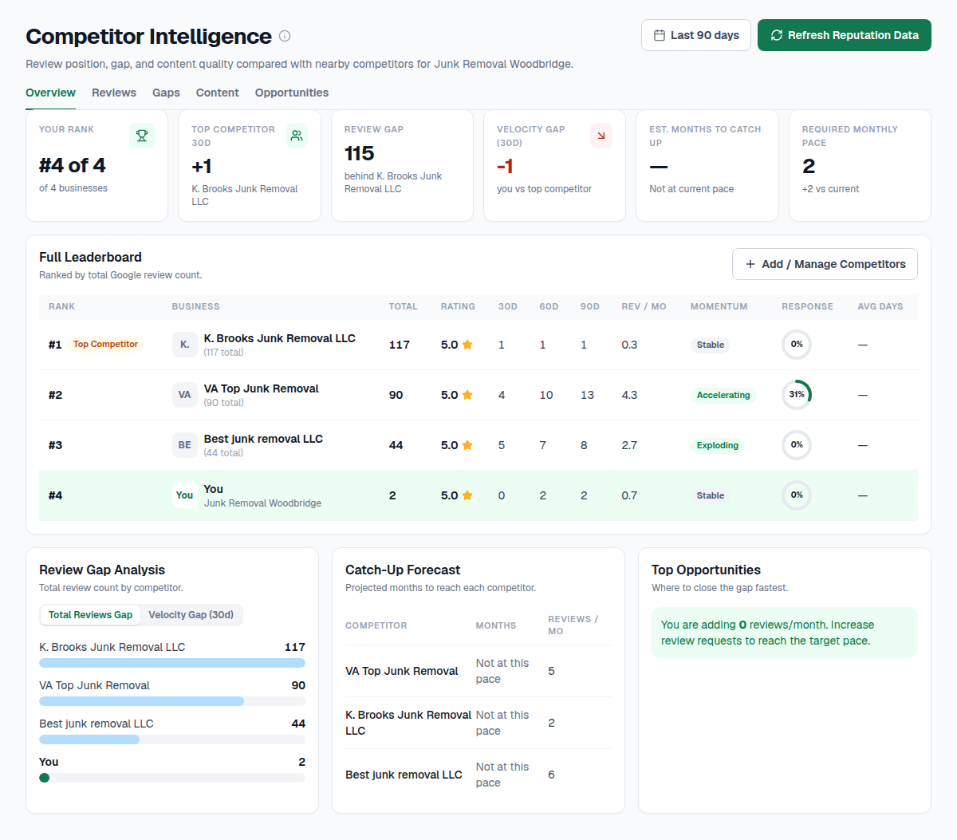Click the people icon in Top Competitor card
957x840 pixels.
[x=297, y=136]
